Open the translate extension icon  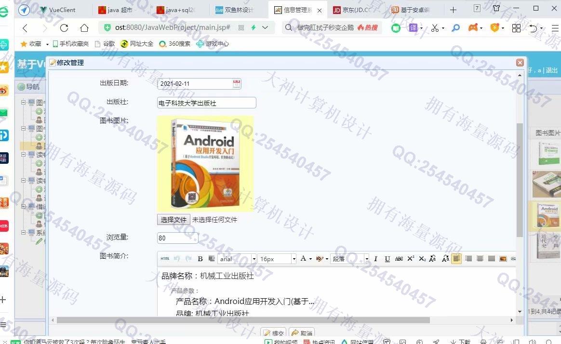coord(413,27)
